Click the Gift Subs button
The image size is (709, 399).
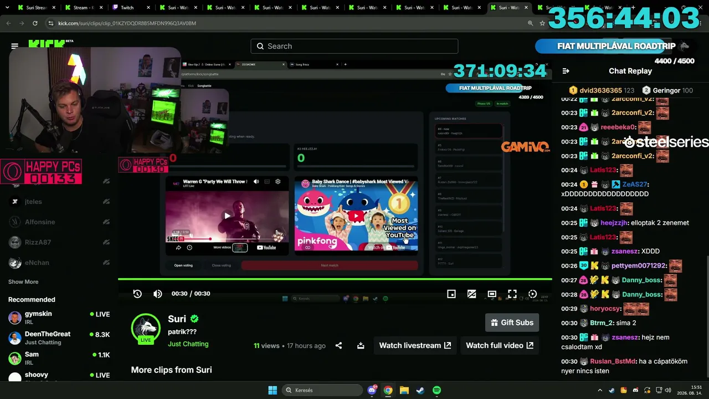(x=512, y=323)
